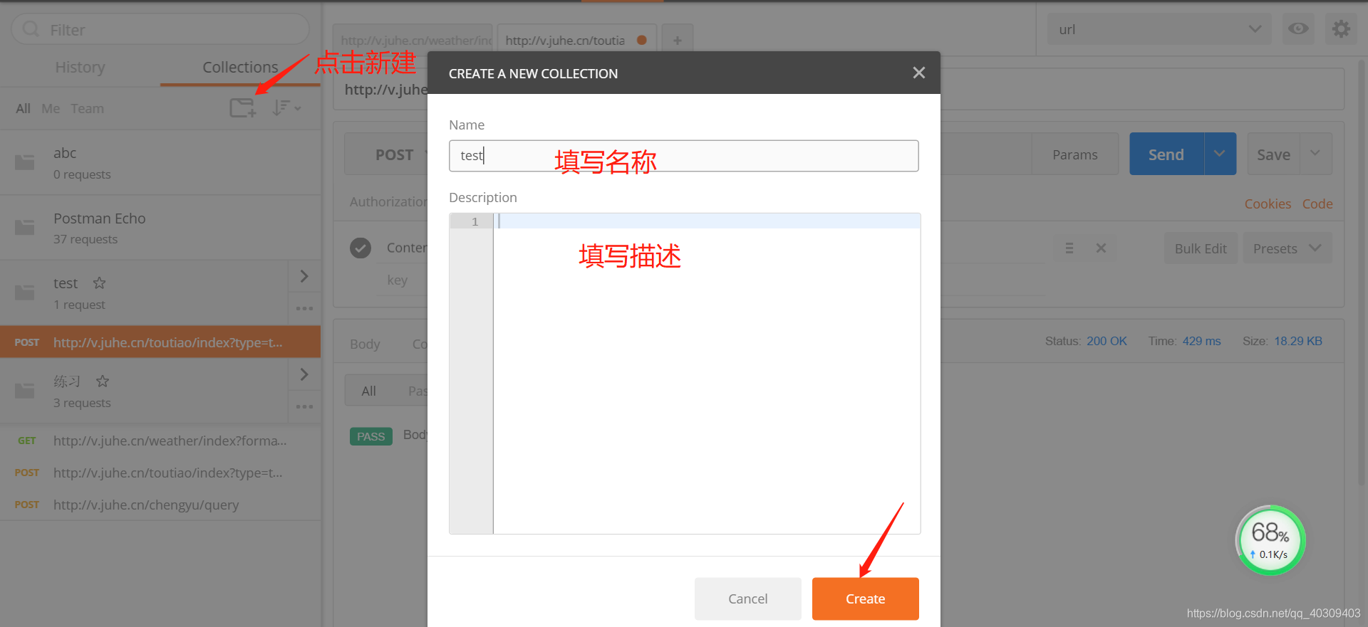Uncheck the Content-Type header checkbox
This screenshot has height=627, width=1368.
[x=361, y=248]
